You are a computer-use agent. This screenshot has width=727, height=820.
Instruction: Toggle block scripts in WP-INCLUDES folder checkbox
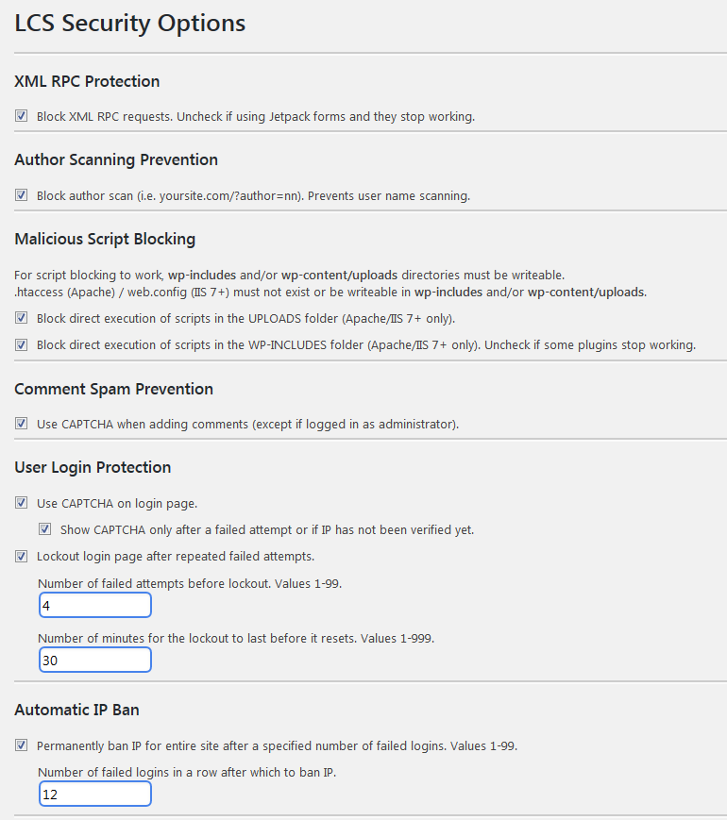pyautogui.click(x=21, y=344)
